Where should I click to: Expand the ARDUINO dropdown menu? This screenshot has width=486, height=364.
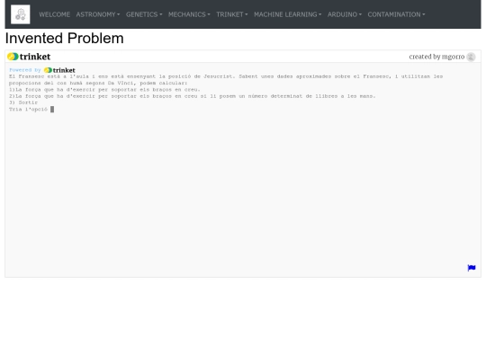[x=345, y=14]
